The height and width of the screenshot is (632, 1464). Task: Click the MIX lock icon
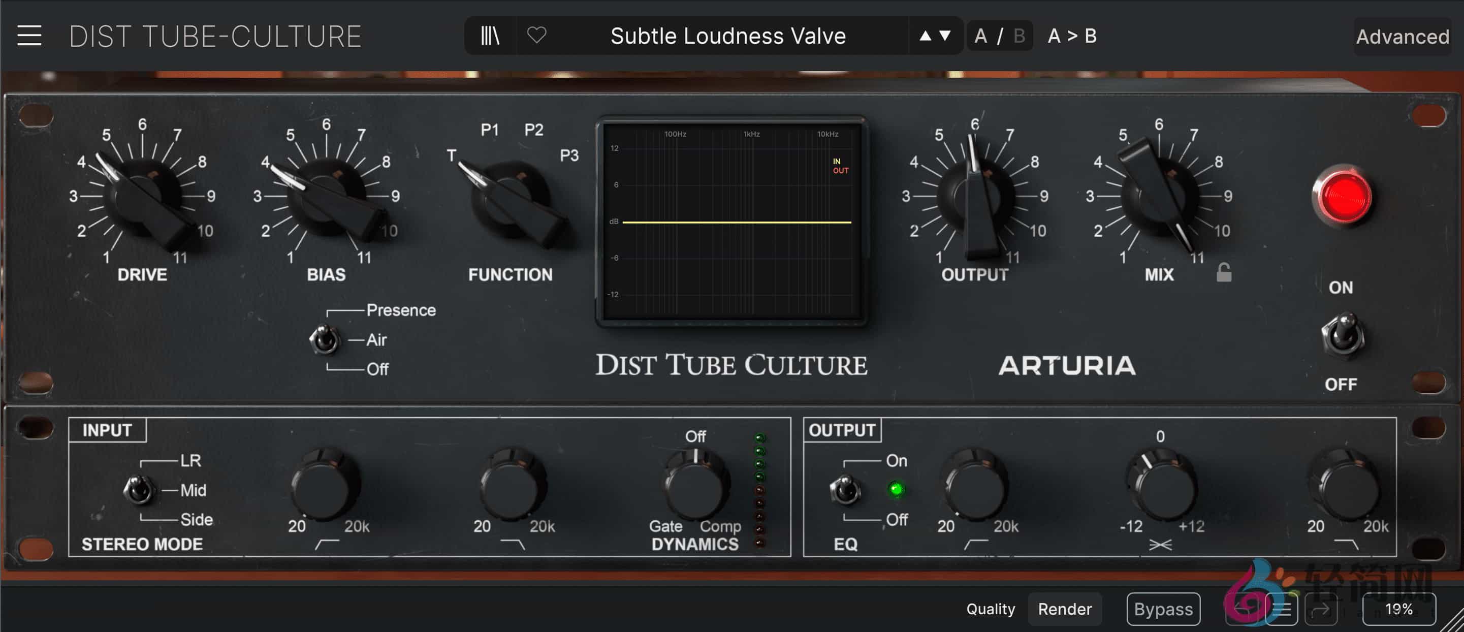click(1224, 273)
